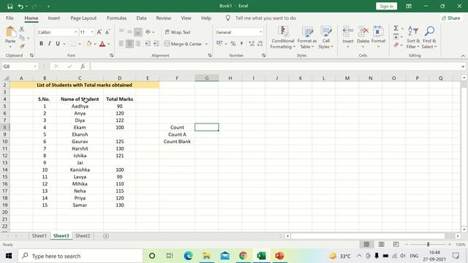This screenshot has width=468, height=263.
Task: Open the Font Color dropdown arrow
Action: tap(109, 44)
